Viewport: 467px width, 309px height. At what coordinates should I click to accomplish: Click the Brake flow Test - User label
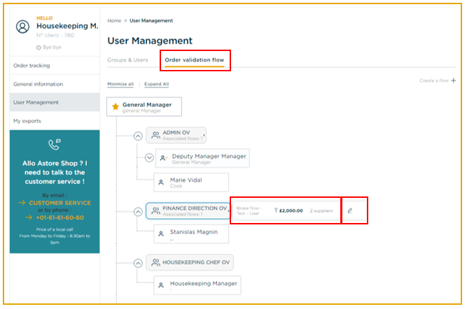(249, 210)
